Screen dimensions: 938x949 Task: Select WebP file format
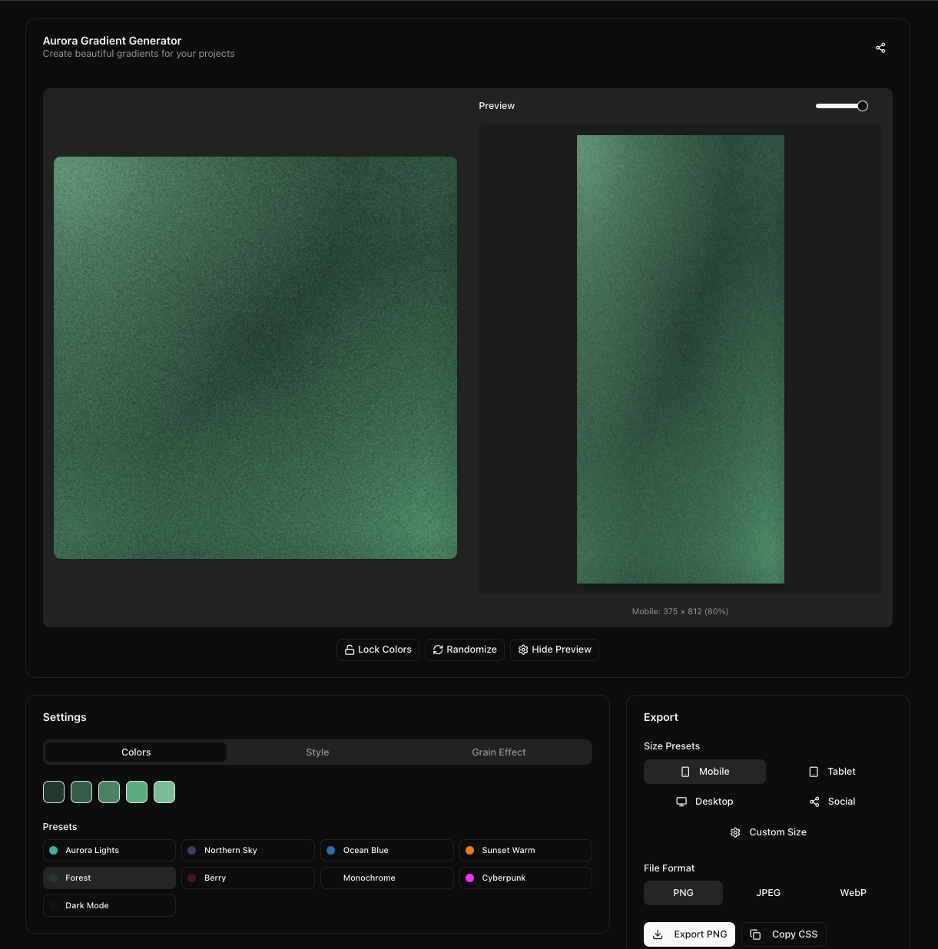click(853, 893)
